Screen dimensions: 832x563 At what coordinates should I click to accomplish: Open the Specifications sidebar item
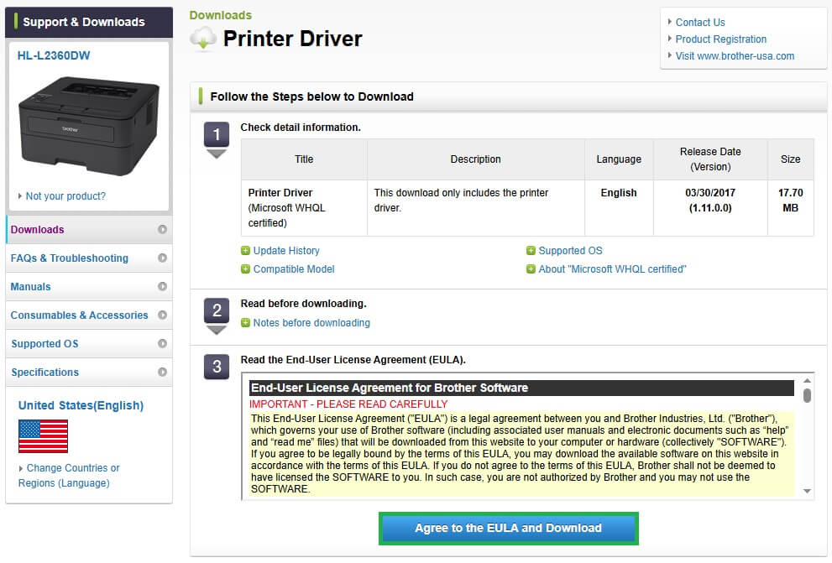tap(89, 373)
